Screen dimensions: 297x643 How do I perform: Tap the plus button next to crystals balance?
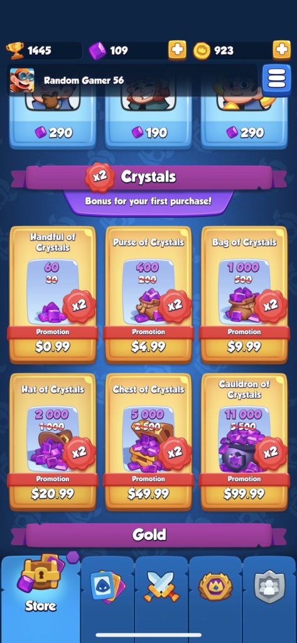click(177, 50)
